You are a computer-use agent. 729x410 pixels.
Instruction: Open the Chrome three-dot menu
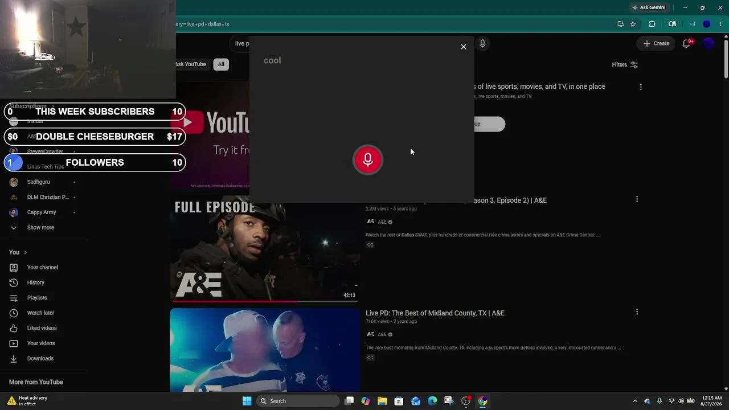[720, 24]
